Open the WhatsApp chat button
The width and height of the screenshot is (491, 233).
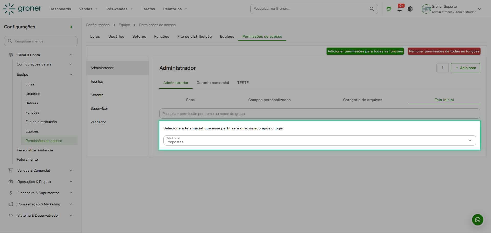click(x=477, y=219)
